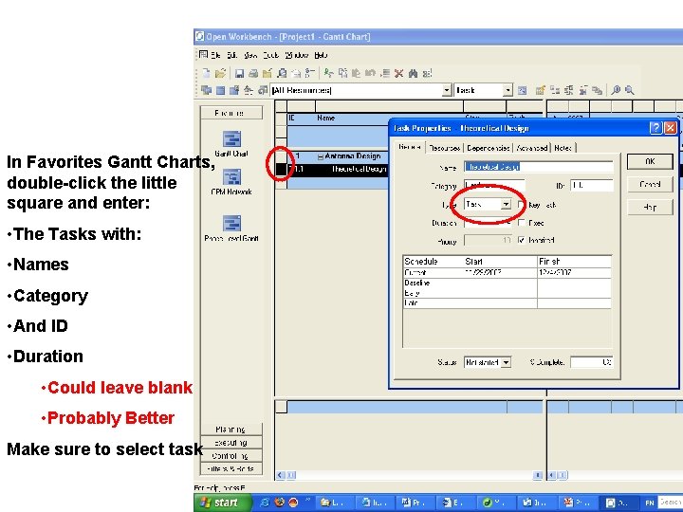Toggle the Fixed duration checkbox

[x=522, y=223]
